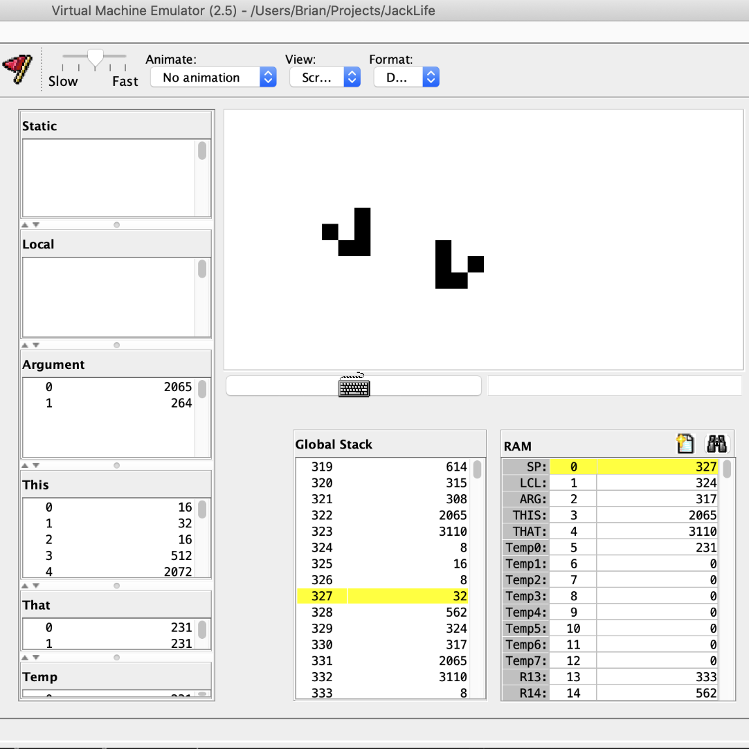Screen dimensions: 749x749
Task: Select This segment value 2072
Action: pos(177,571)
